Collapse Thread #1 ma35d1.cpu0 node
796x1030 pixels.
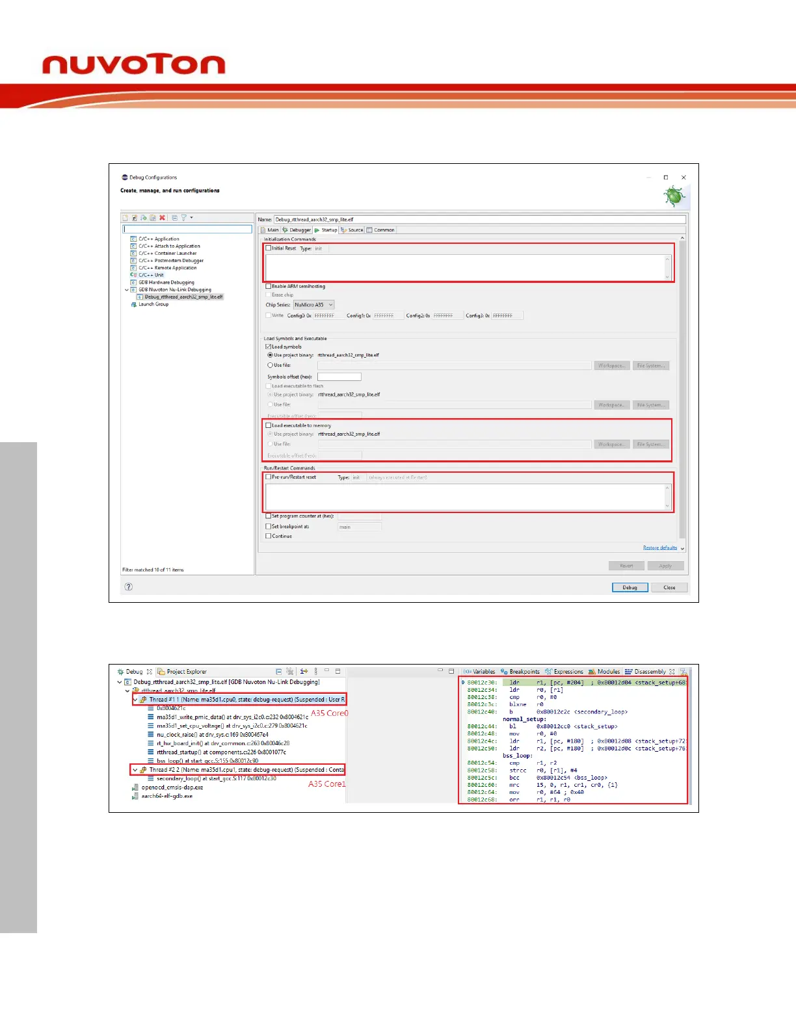(x=135, y=700)
